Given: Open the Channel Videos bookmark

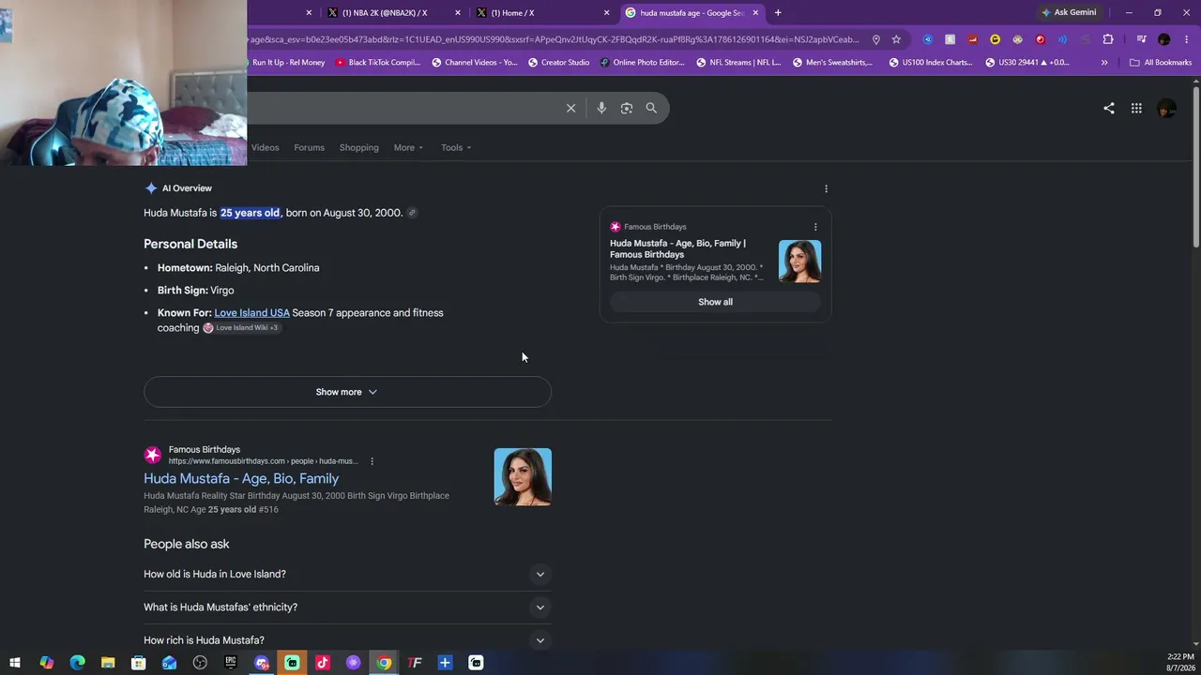Looking at the screenshot, I should (x=475, y=63).
